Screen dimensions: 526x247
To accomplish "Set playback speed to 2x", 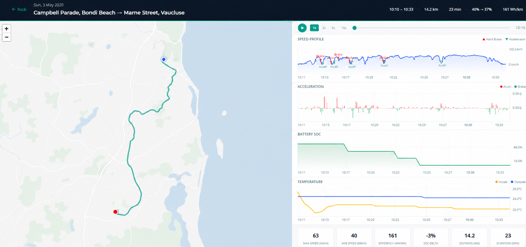I will (x=324, y=28).
